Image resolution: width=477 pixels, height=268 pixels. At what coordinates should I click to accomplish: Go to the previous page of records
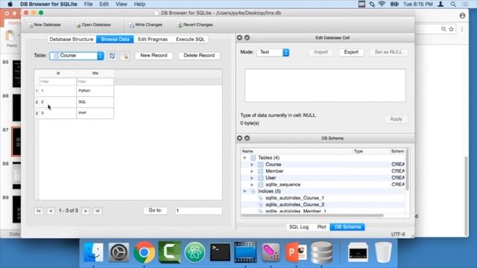coord(51,211)
